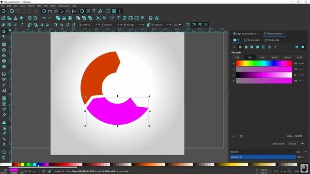Select the Text tool in toolbox
This screenshot has height=174, width=310.
(x=4, y=91)
